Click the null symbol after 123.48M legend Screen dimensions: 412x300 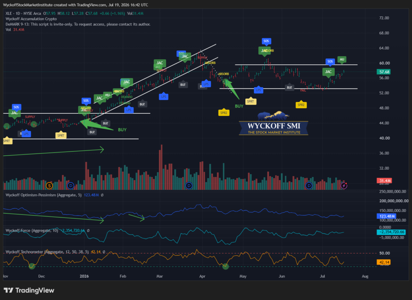102,195
